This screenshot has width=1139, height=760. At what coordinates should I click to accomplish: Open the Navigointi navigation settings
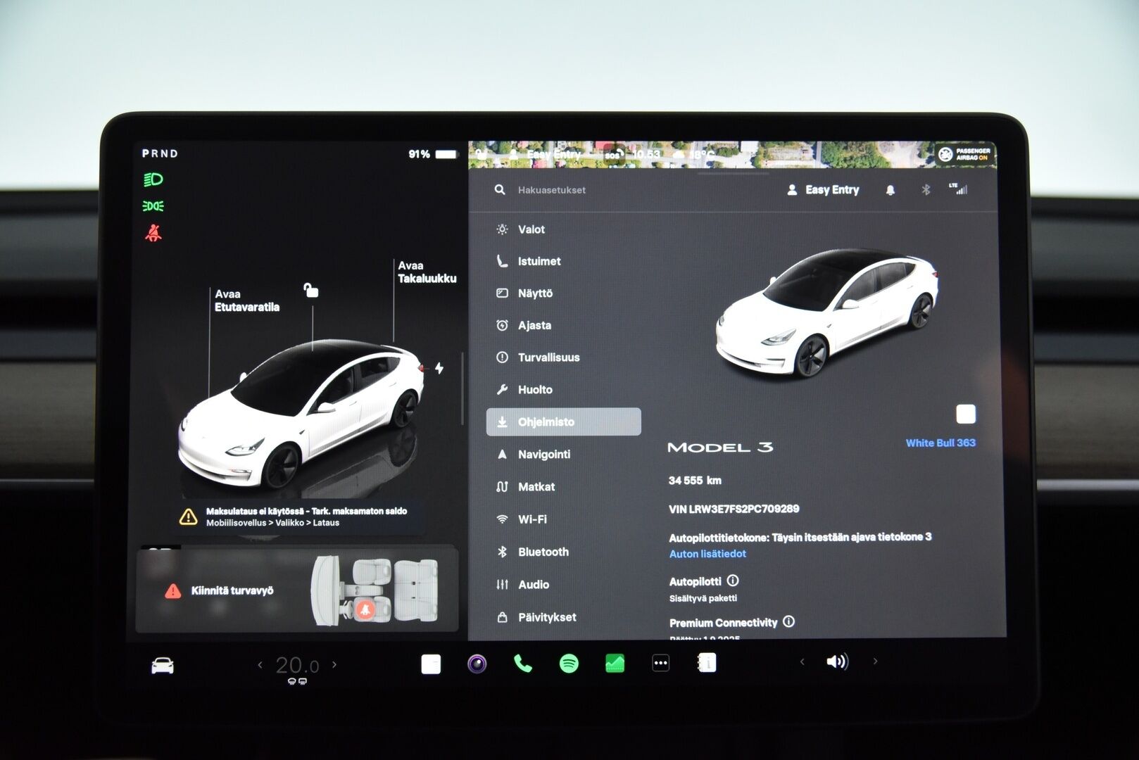click(534, 455)
